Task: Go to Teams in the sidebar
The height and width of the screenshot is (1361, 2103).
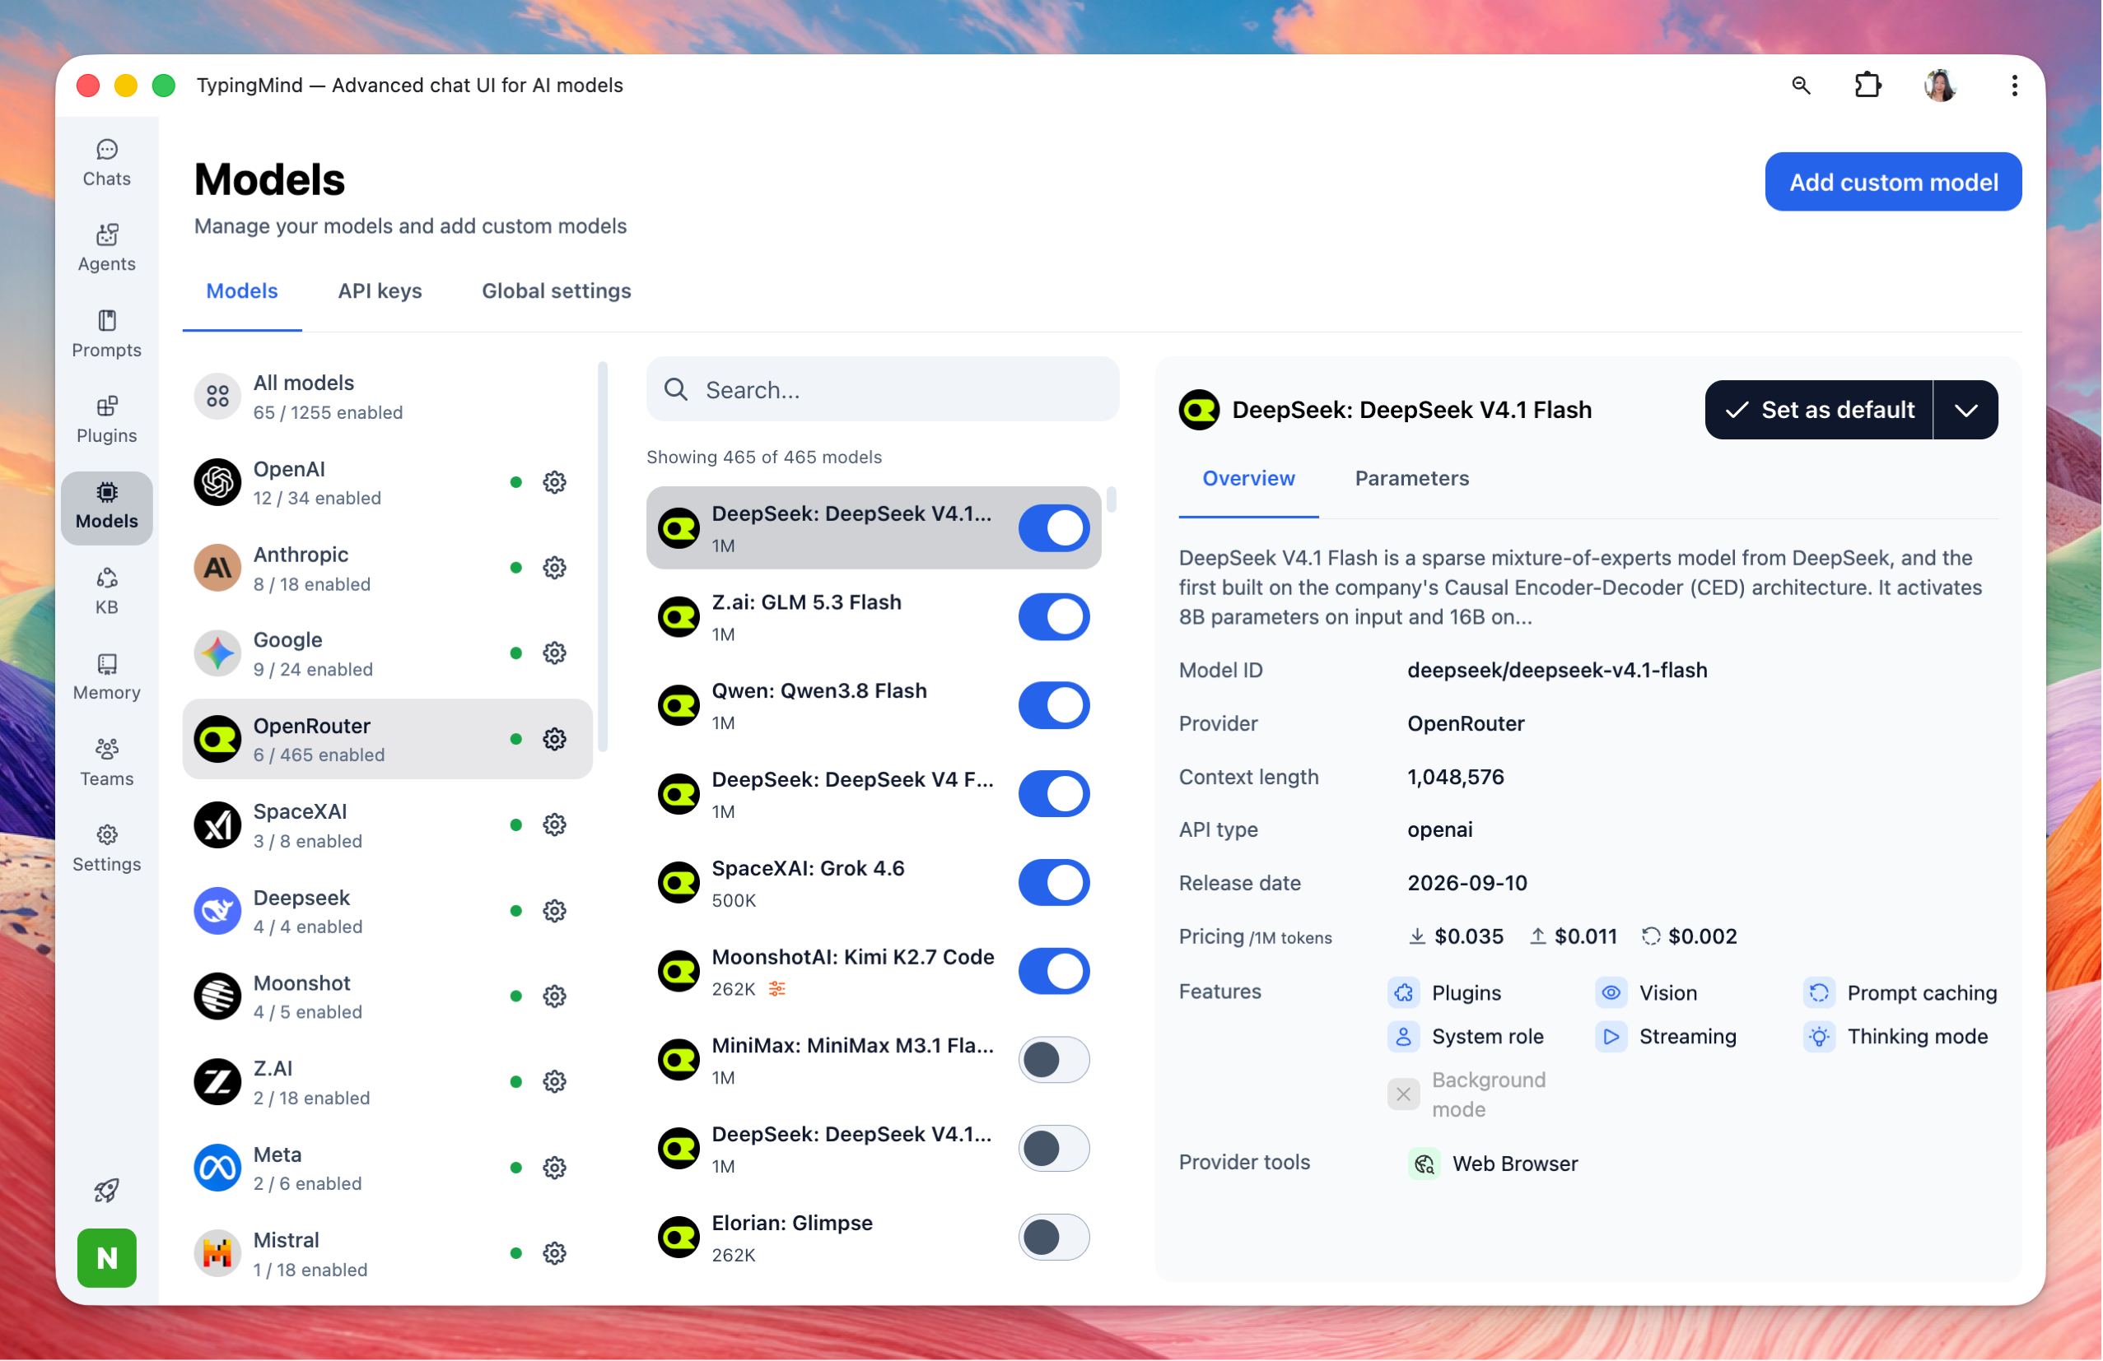Action: (x=107, y=763)
